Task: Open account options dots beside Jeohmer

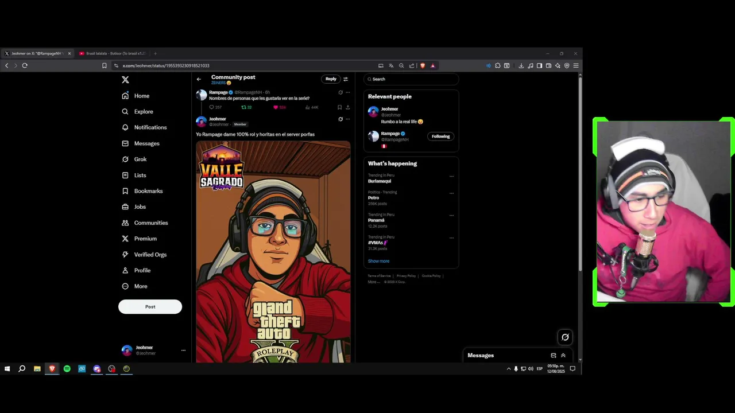Action: [x=183, y=350]
